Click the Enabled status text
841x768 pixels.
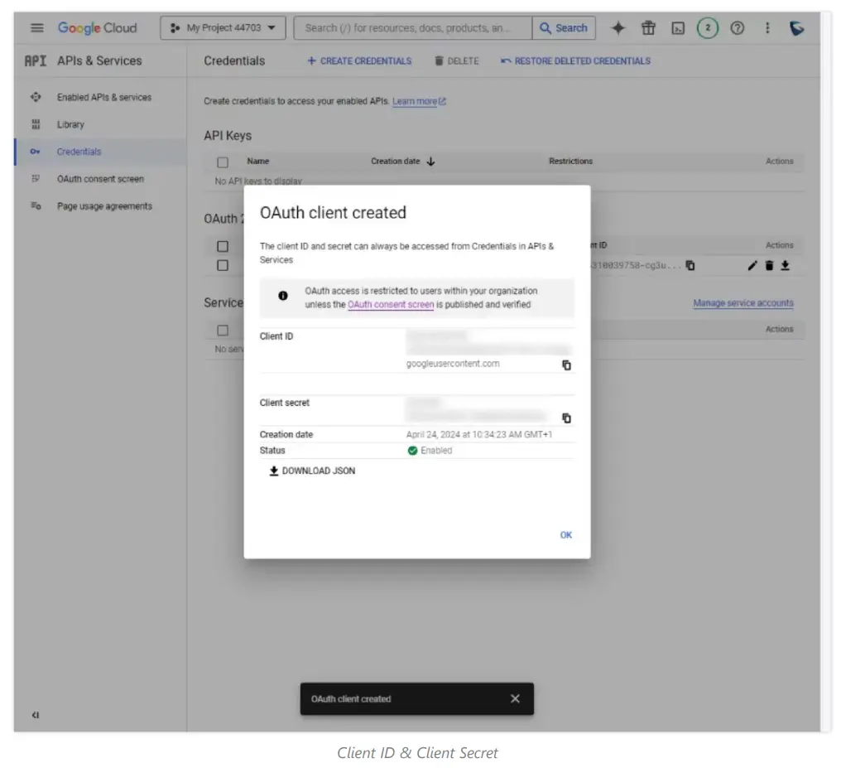coord(436,451)
